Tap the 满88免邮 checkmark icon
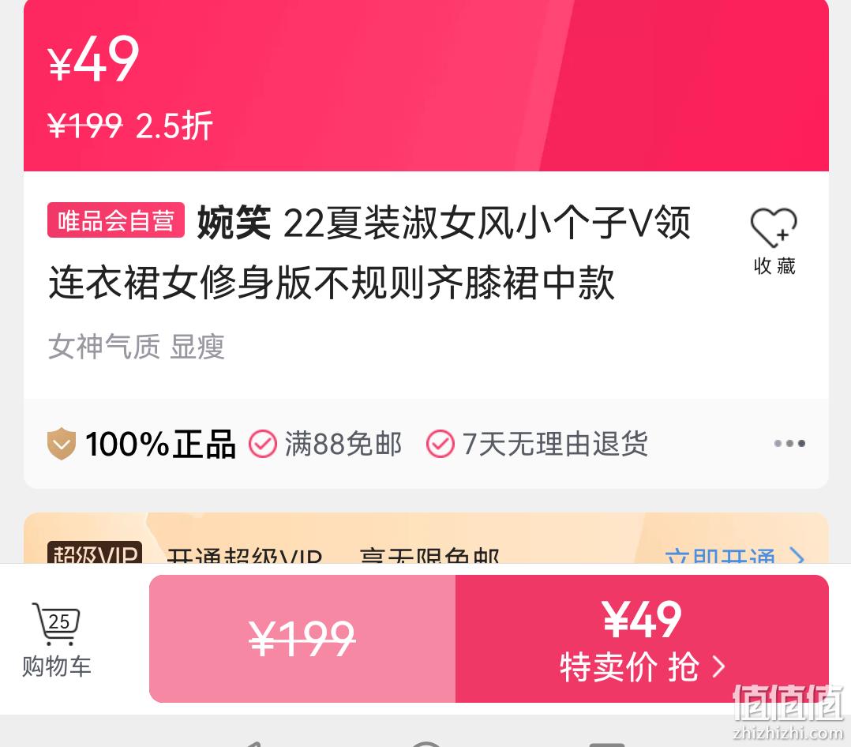Image resolution: width=851 pixels, height=747 pixels. tap(263, 444)
